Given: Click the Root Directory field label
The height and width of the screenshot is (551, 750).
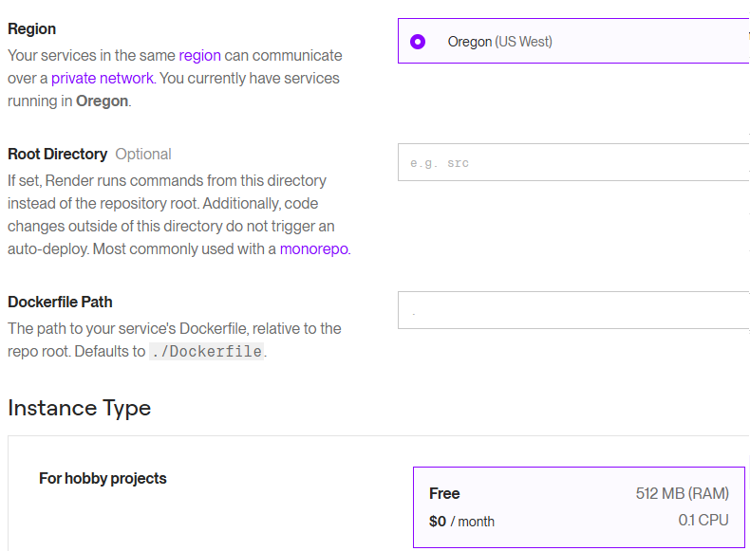Looking at the screenshot, I should point(57,154).
